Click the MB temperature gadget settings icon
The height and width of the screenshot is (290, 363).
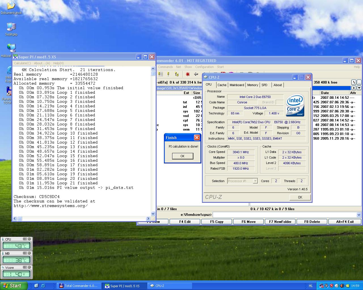[25, 253]
